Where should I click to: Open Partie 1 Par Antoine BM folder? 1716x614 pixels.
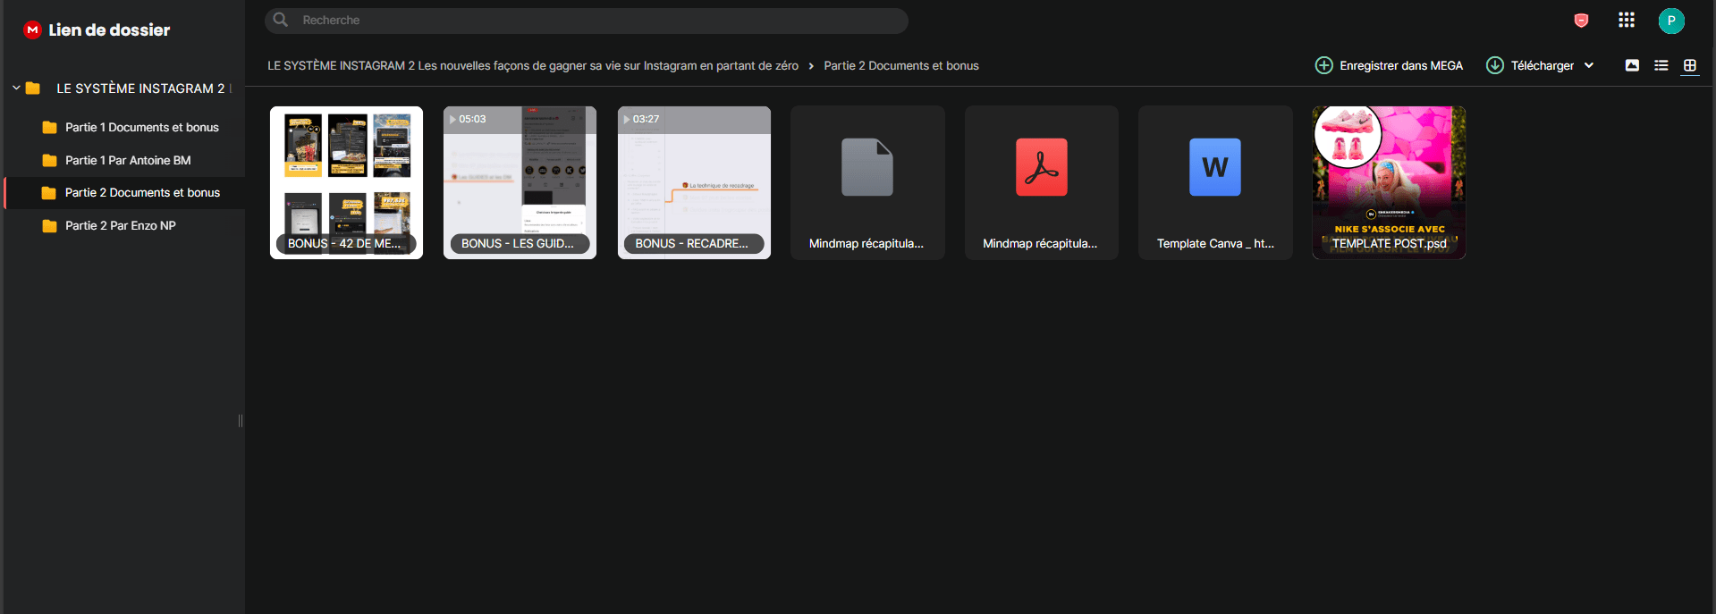click(124, 160)
